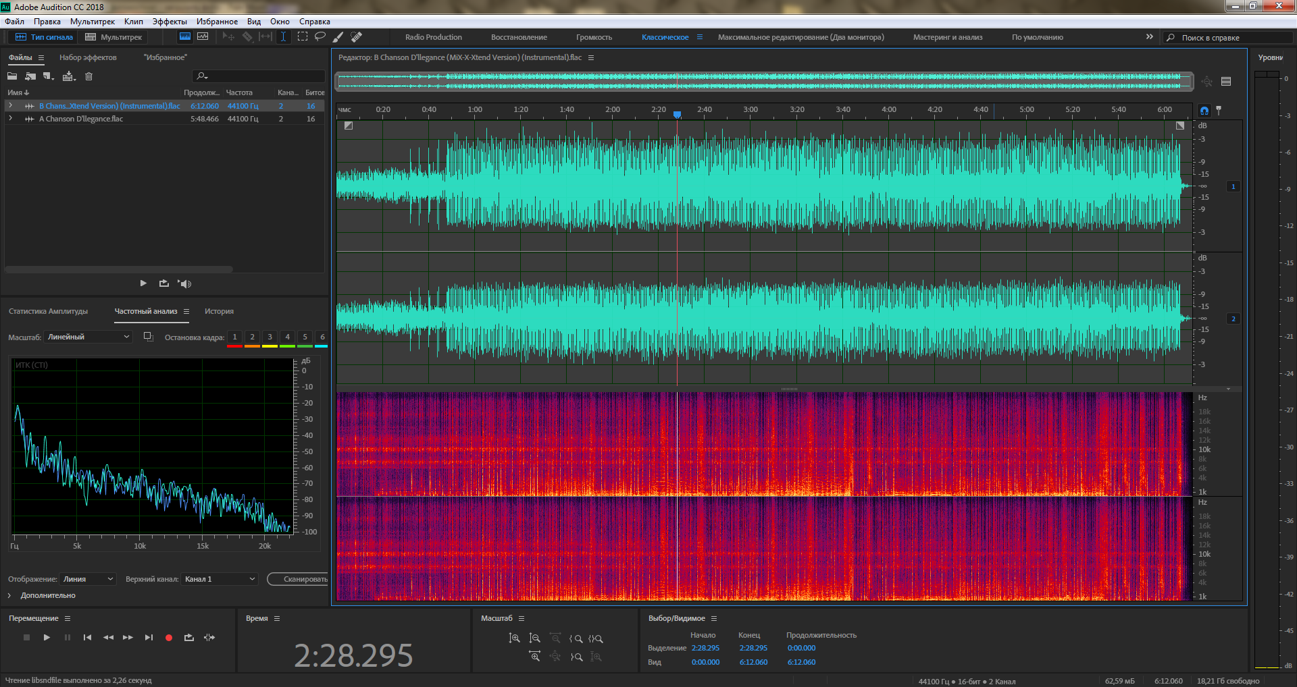This screenshot has width=1297, height=687.
Task: Click the Files panel search field
Action: pyautogui.click(x=259, y=76)
